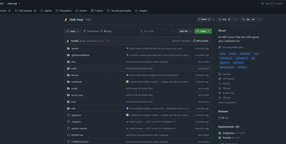Click the commit history clock icon

pos(194,41)
